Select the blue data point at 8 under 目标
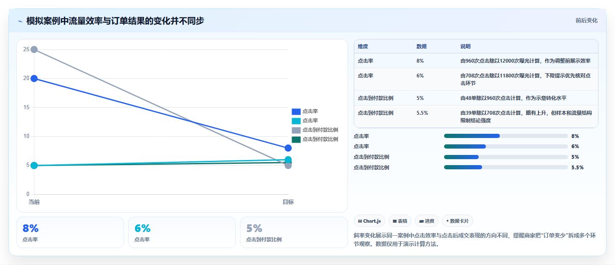Screen dimensions: 615x265 tap(288, 148)
